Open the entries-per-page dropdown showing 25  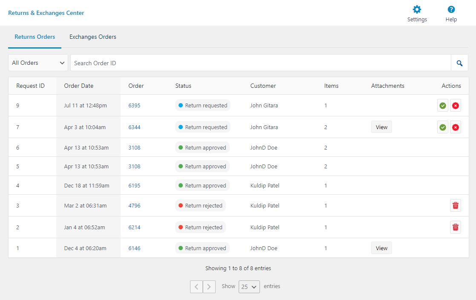point(249,287)
